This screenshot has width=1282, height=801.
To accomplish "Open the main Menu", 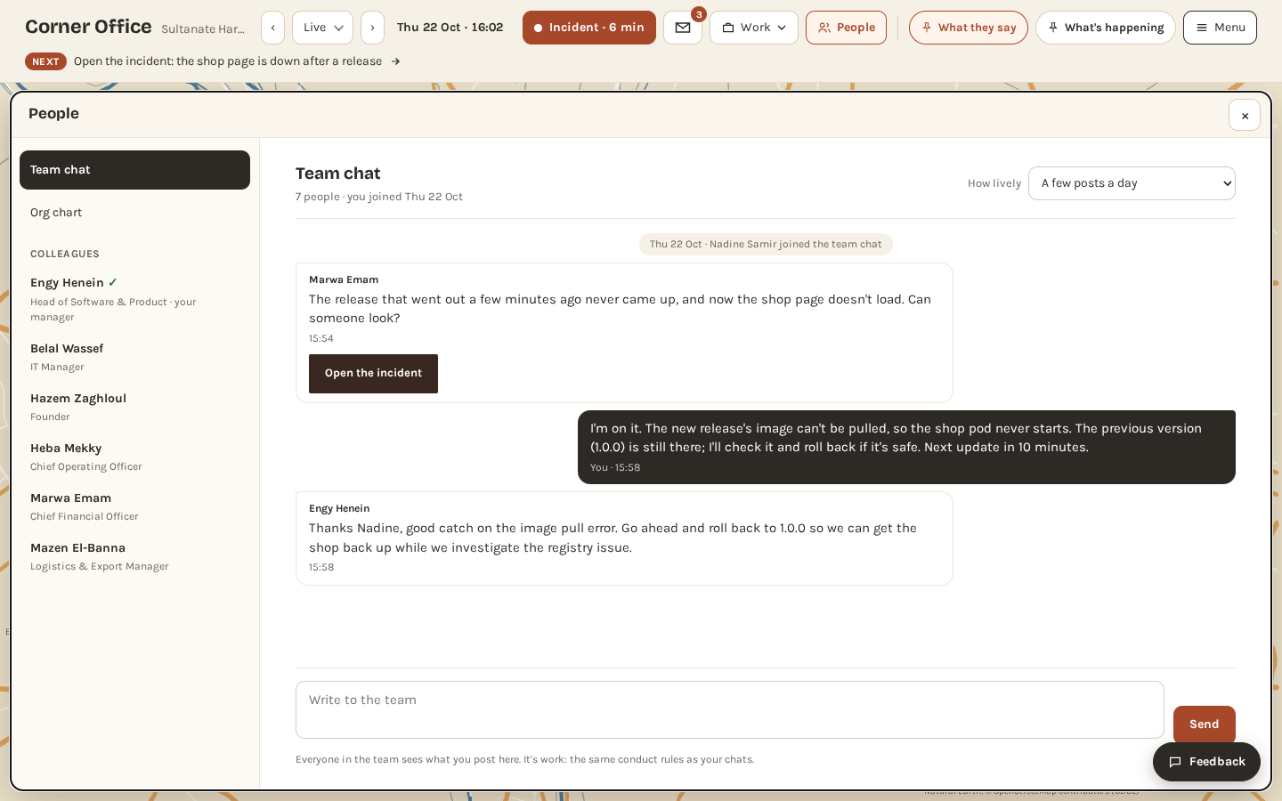I will coord(1220,28).
